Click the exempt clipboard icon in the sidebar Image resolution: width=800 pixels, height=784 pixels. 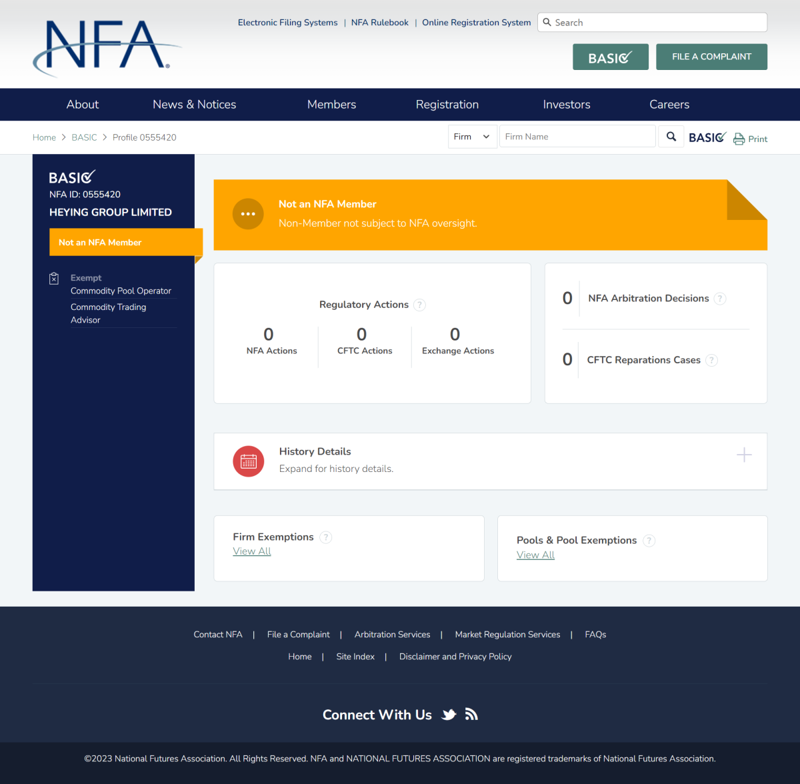pyautogui.click(x=54, y=279)
